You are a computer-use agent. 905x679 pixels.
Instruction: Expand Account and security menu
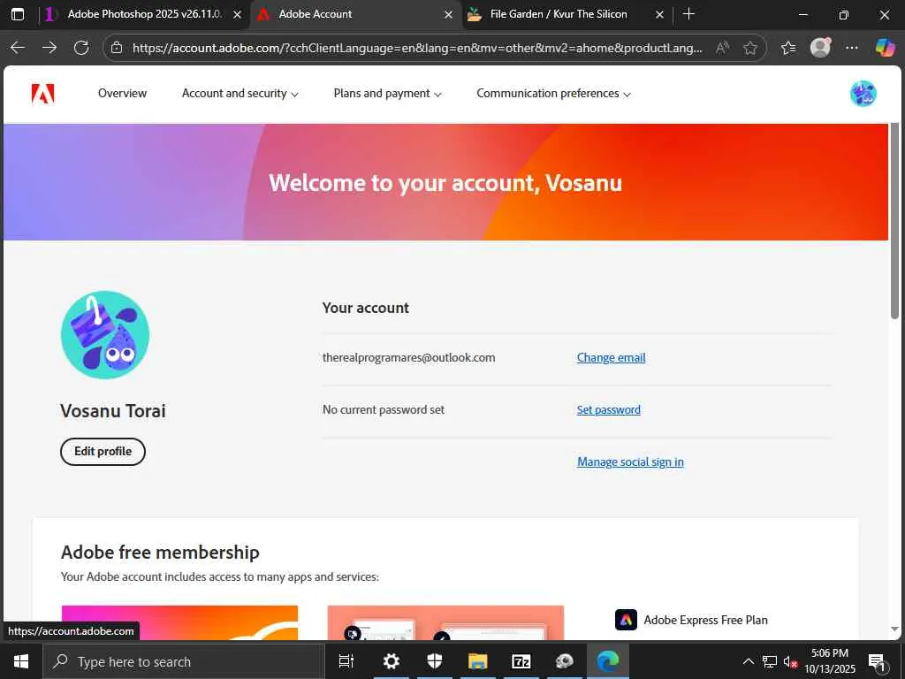[240, 94]
